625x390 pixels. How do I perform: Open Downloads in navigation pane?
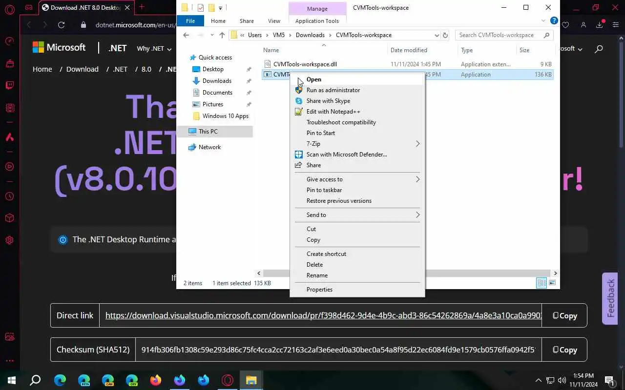pyautogui.click(x=217, y=81)
